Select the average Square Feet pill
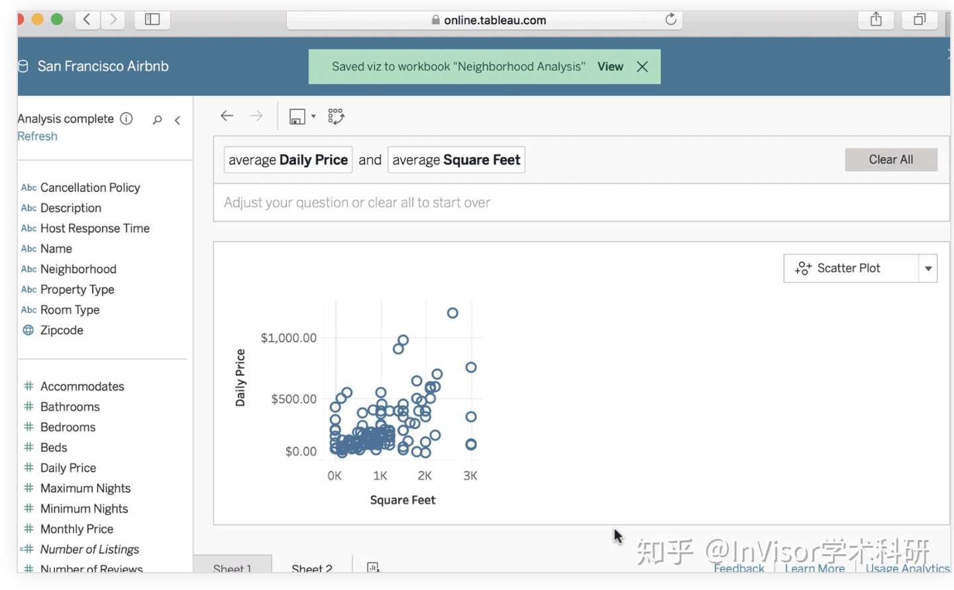Viewport: 954px width, 590px height. coord(456,160)
